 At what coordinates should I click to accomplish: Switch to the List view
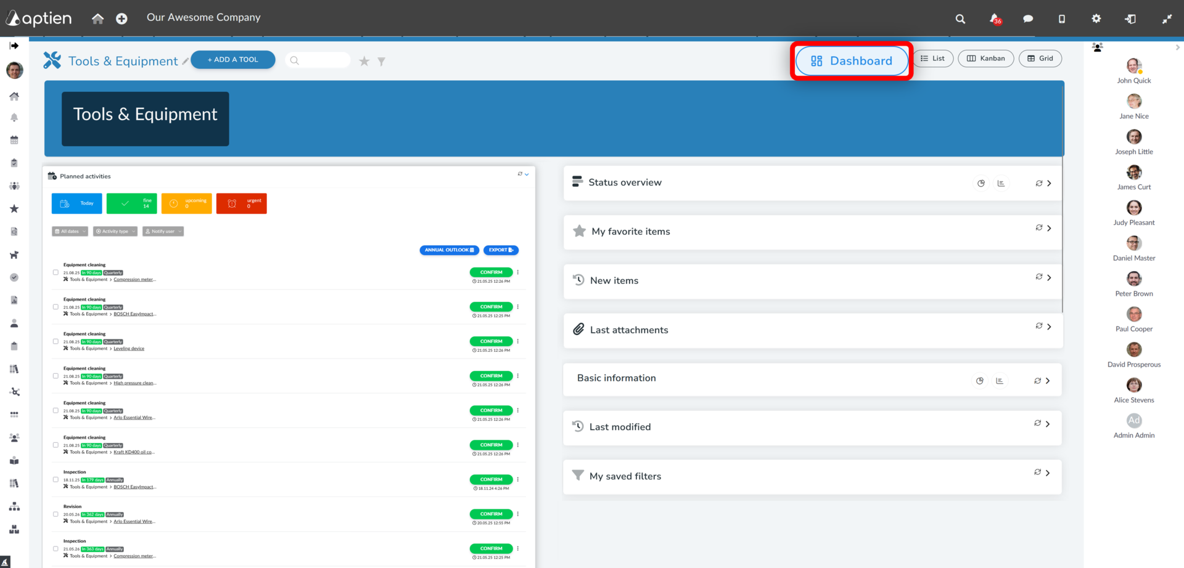pos(933,59)
